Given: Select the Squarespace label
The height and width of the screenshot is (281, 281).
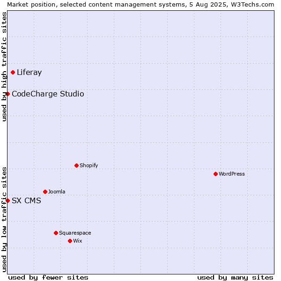Looking at the screenshot, I should [x=75, y=233].
